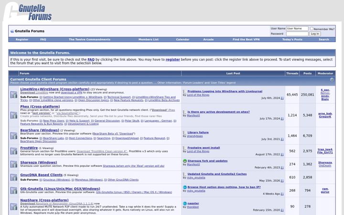Go to last post from 4 Weeks Ago
The image size is (344, 215).
pyautogui.click(x=282, y=194)
